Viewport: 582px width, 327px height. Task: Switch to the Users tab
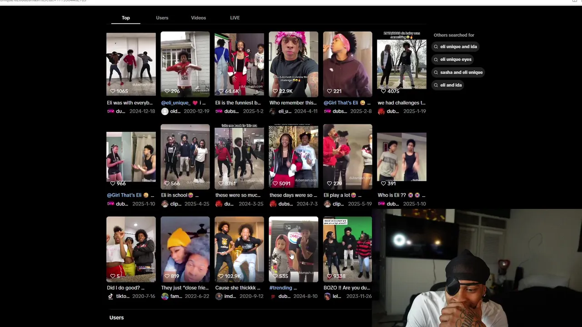click(162, 18)
